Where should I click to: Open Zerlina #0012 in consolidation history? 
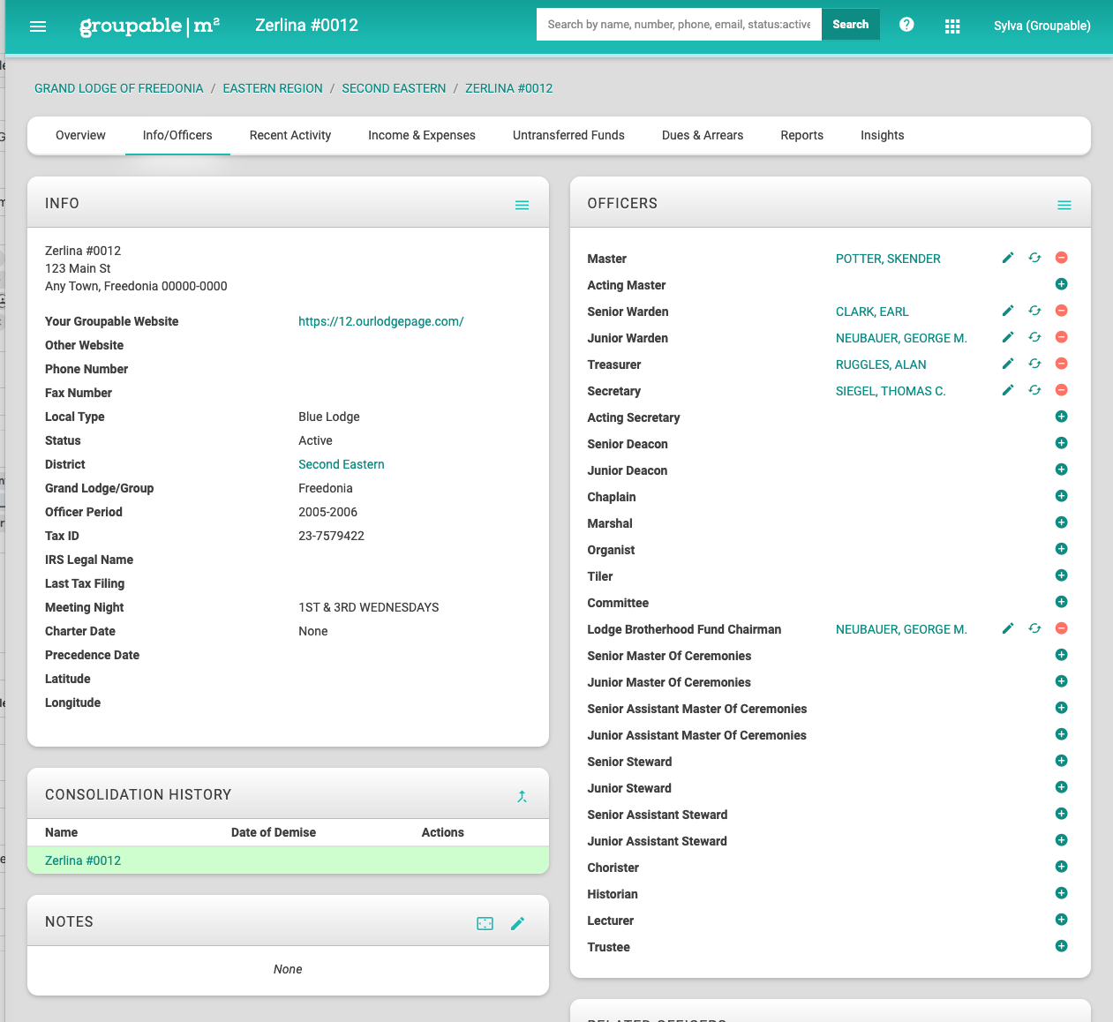83,860
